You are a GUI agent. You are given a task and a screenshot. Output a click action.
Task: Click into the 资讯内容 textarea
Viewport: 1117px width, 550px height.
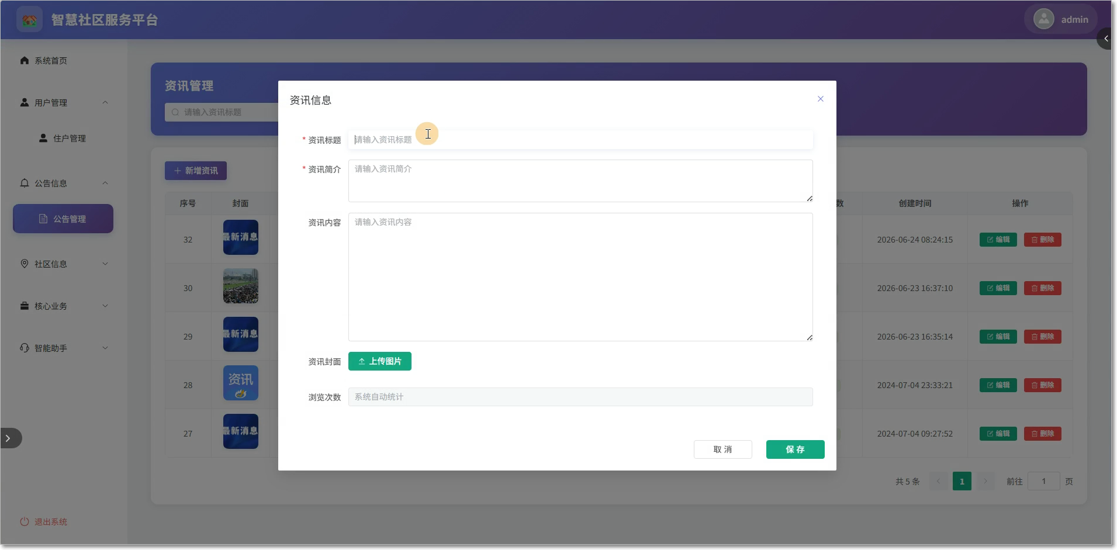(580, 277)
